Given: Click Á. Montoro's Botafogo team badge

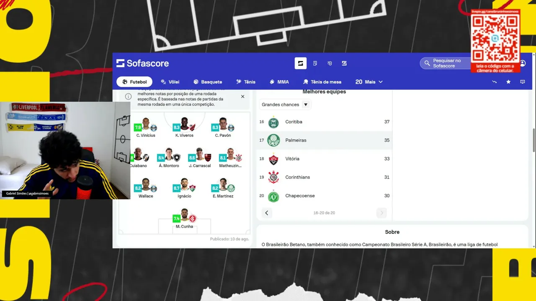Looking at the screenshot, I should pyautogui.click(x=177, y=158).
